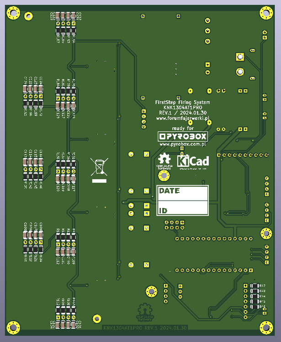The width and height of the screenshot is (281, 342).
Task: Click the copper KNK1304AT1PRO REV.1 text at bottom edge
Action: (144, 328)
